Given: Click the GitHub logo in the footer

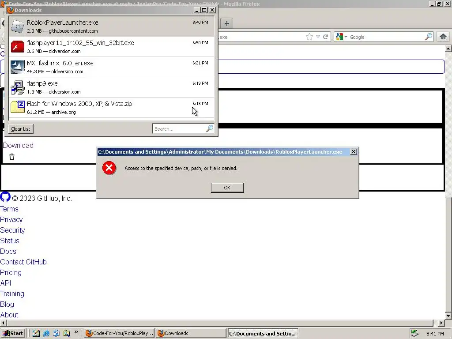Looking at the screenshot, I should [x=5, y=197].
